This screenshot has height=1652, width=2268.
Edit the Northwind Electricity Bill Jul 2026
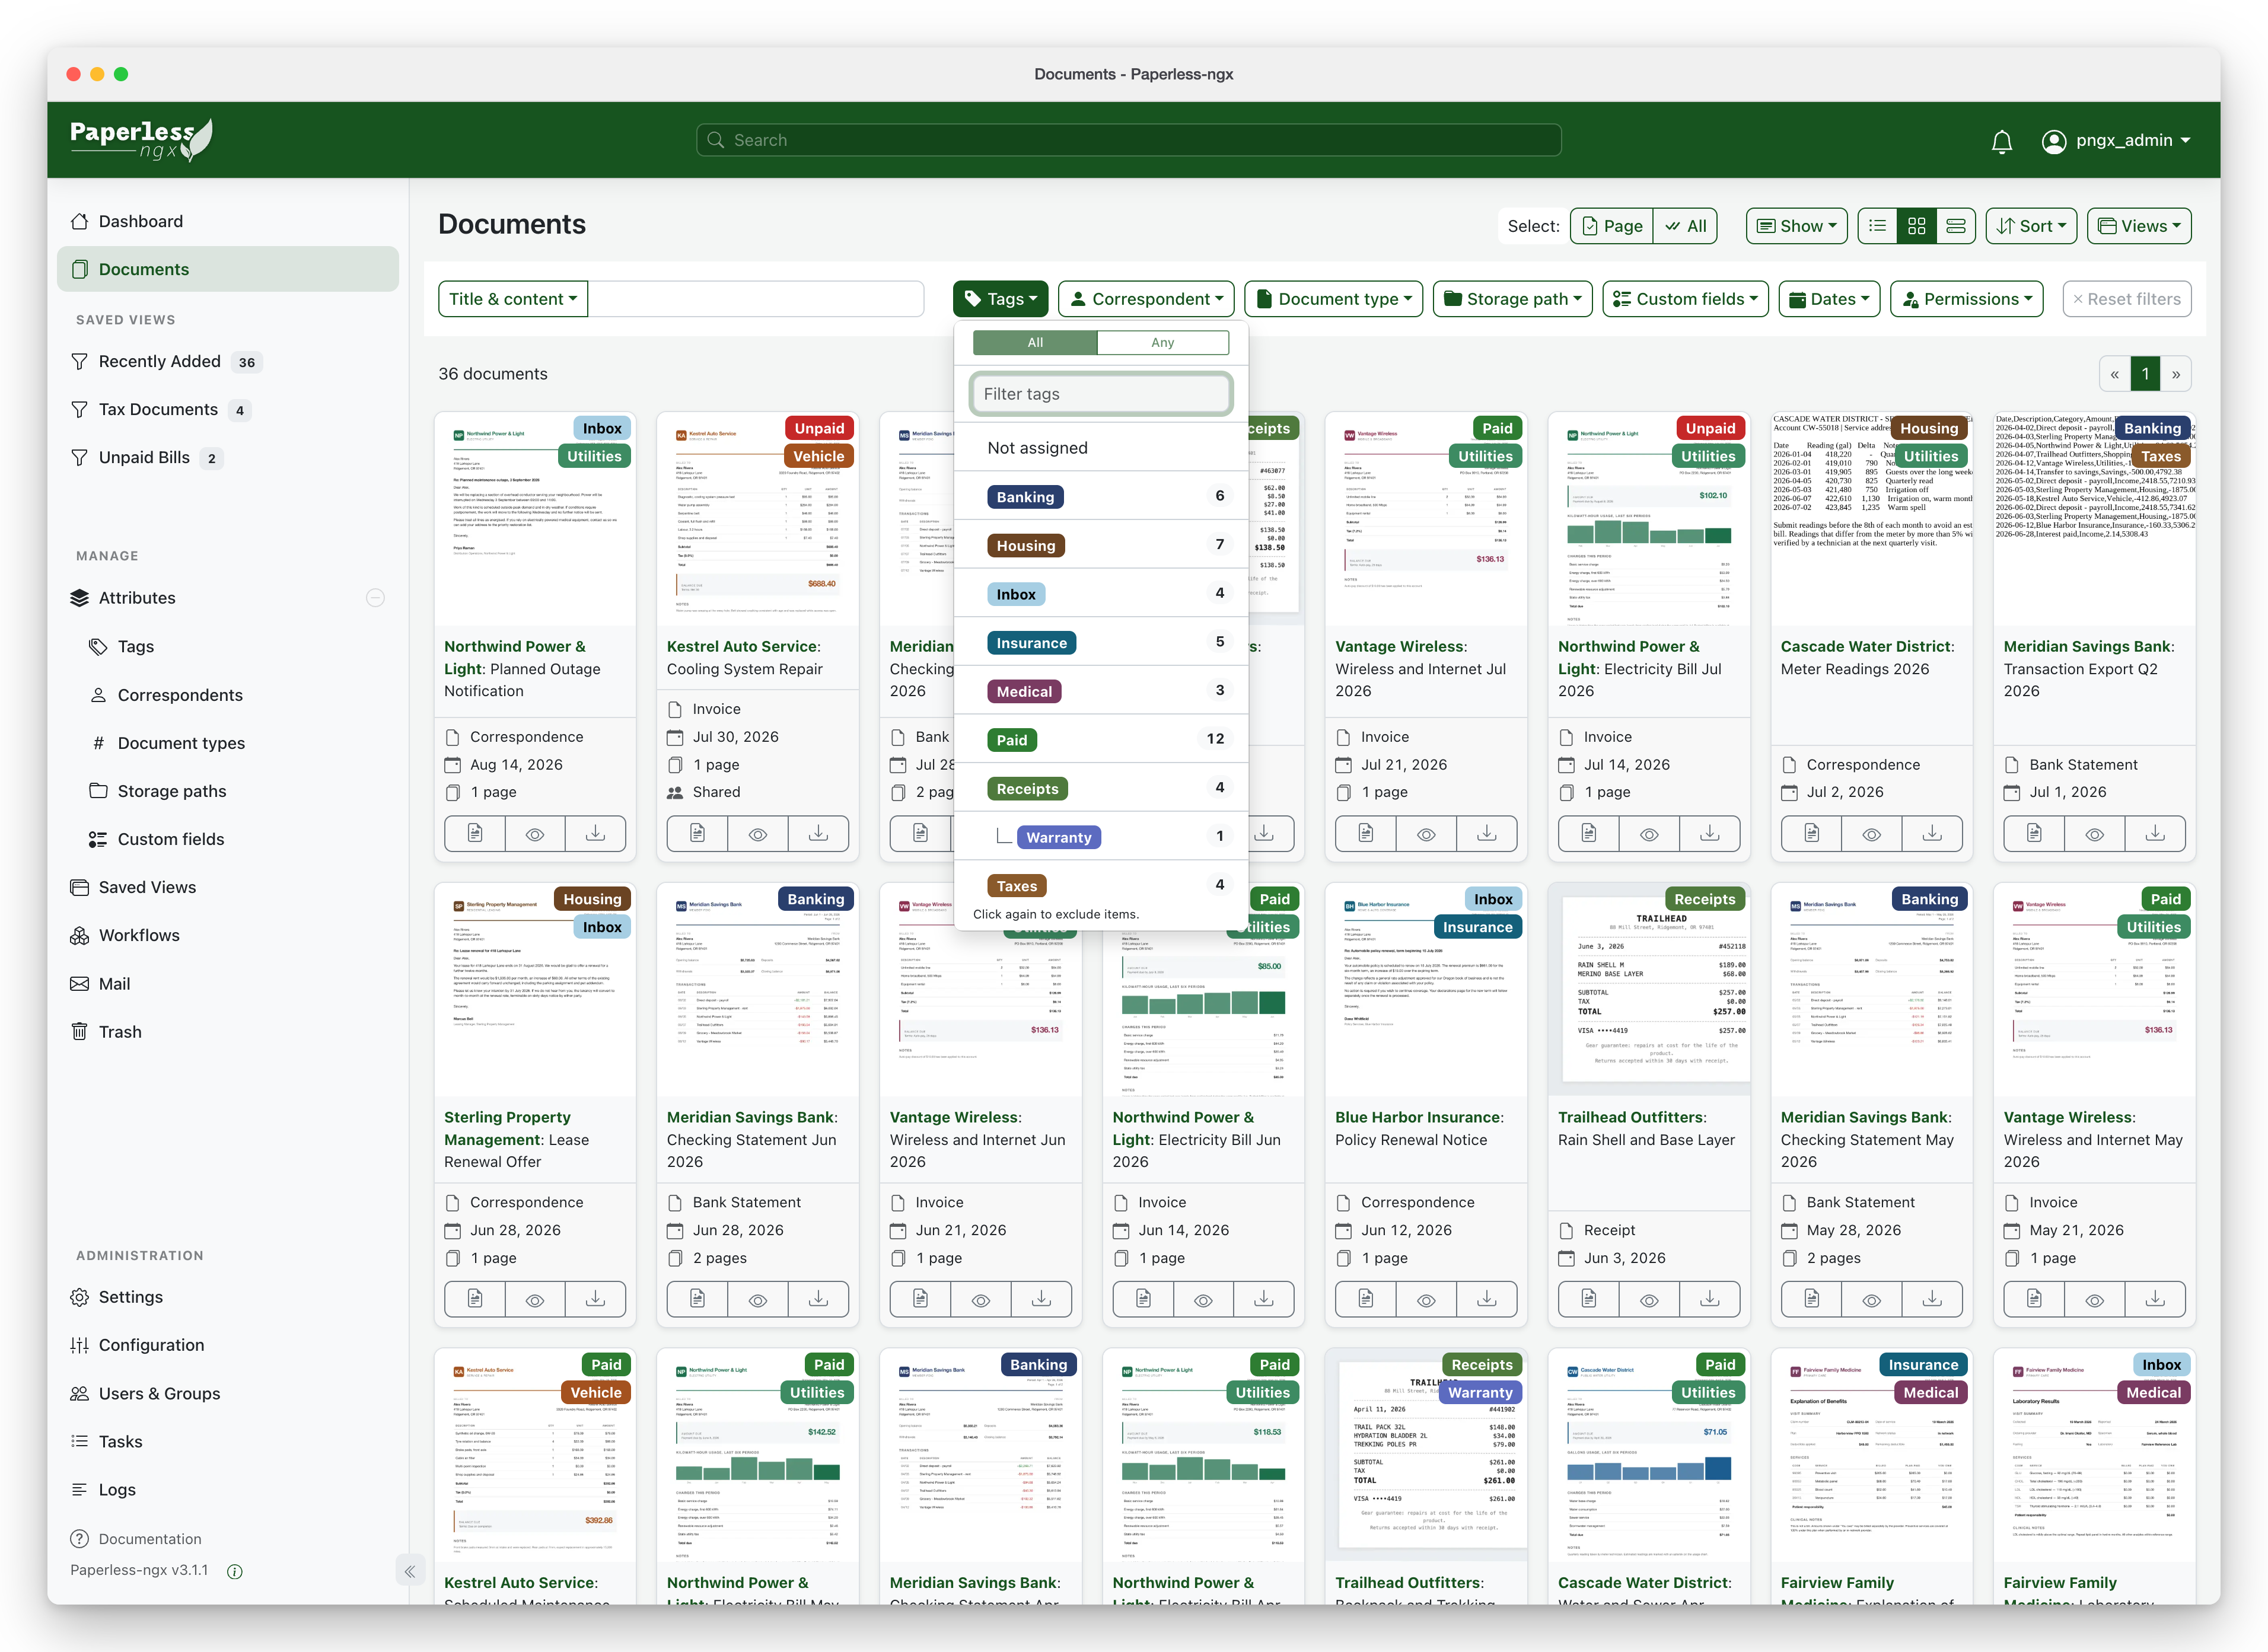click(x=1589, y=833)
